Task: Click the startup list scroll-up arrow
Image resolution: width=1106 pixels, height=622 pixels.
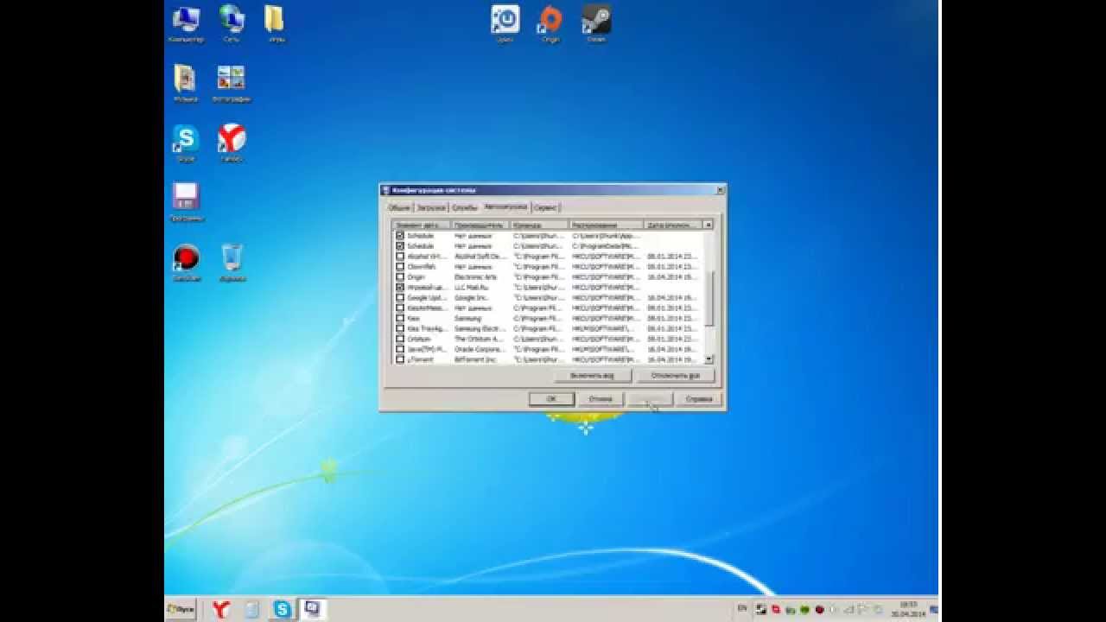Action: 709,225
